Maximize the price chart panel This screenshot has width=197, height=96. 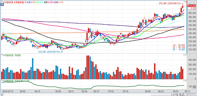click(x=185, y=2)
